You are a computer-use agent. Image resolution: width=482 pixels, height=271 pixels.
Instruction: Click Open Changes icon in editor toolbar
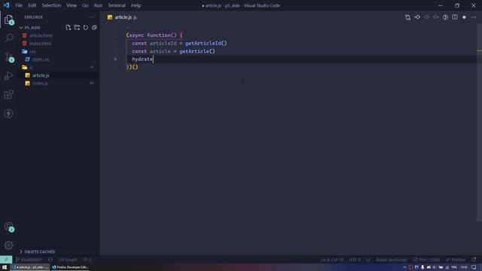point(407,17)
